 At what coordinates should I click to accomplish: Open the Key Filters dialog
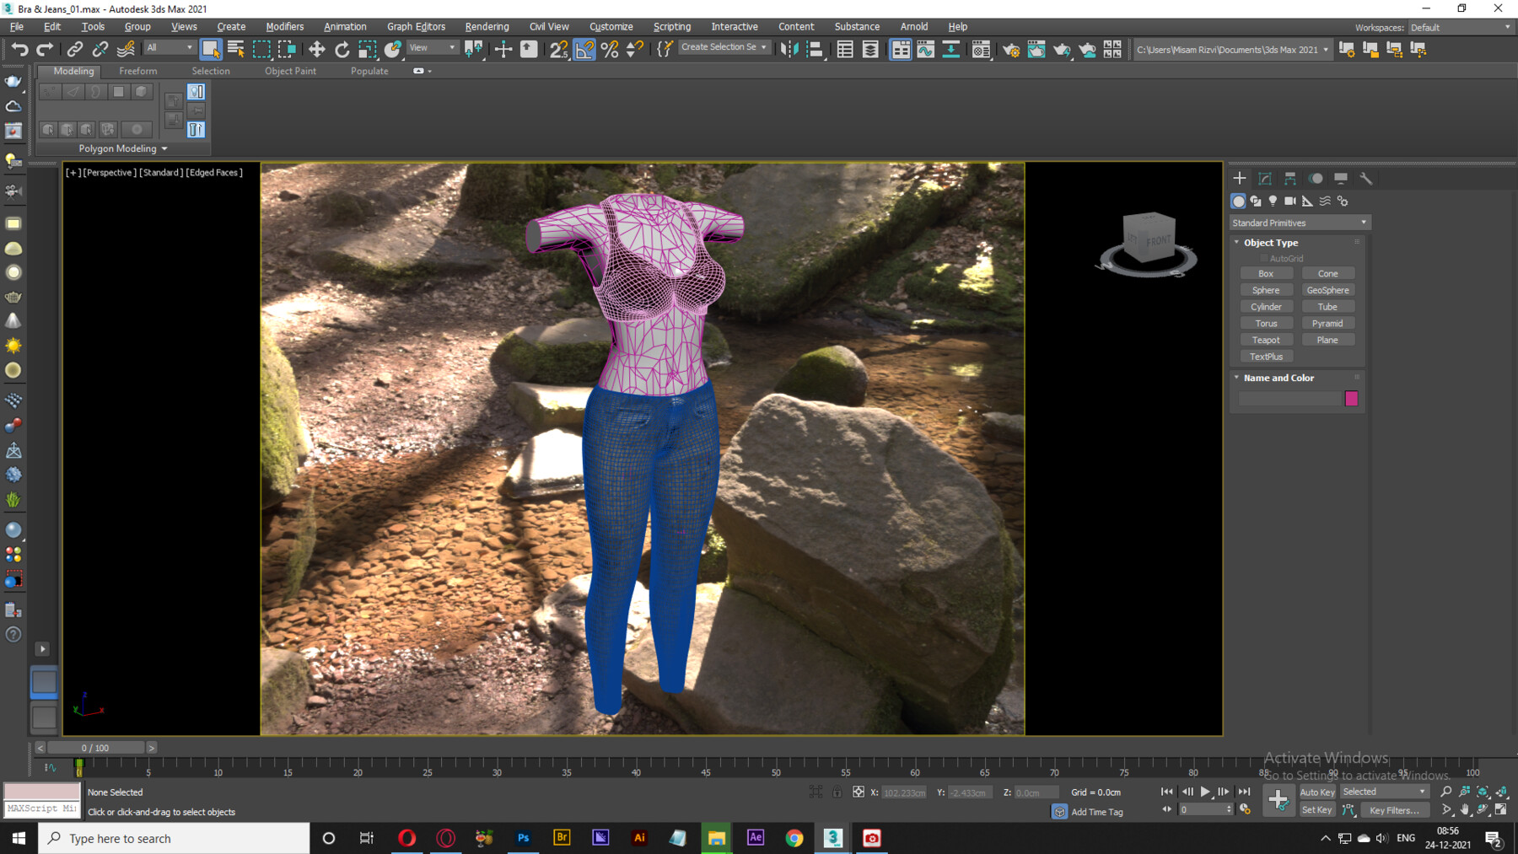tap(1395, 810)
